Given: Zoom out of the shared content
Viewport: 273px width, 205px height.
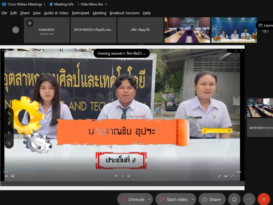Looking at the screenshot, I should click(9, 143).
